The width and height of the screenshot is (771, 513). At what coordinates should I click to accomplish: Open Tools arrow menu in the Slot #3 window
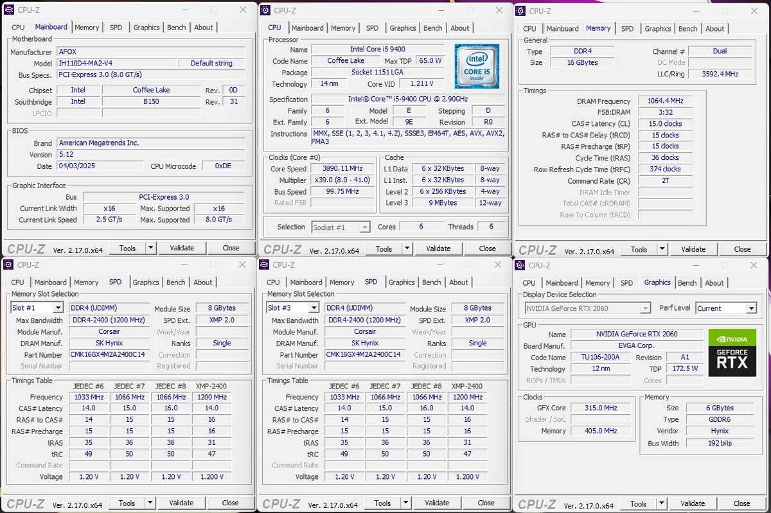[405, 503]
